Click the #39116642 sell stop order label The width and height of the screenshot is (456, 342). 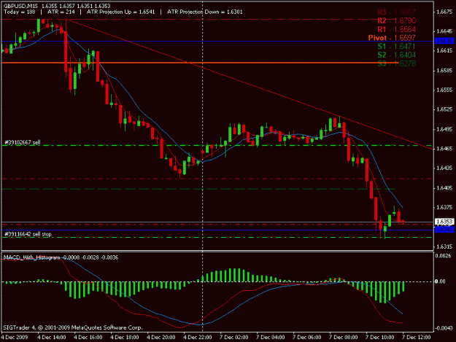point(28,234)
